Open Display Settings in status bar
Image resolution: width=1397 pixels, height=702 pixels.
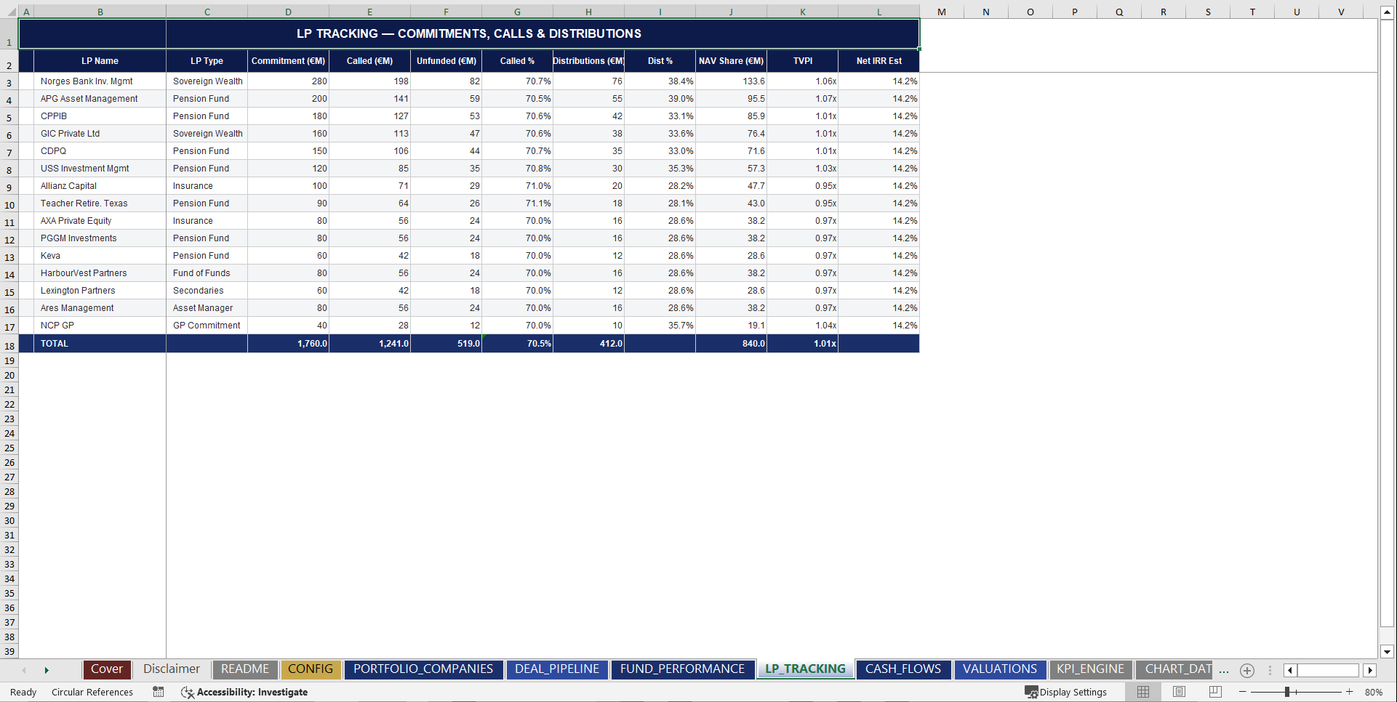1065,692
